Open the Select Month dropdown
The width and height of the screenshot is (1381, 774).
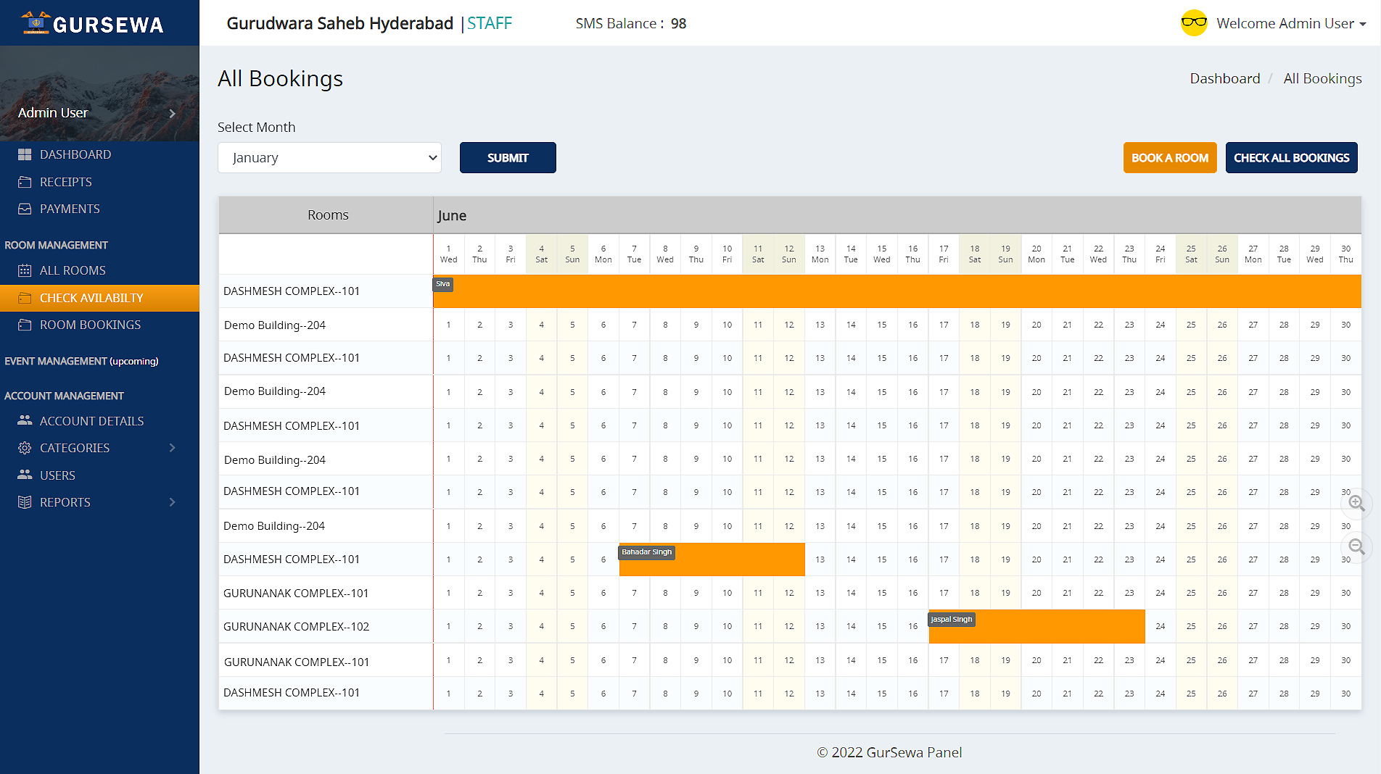click(329, 158)
